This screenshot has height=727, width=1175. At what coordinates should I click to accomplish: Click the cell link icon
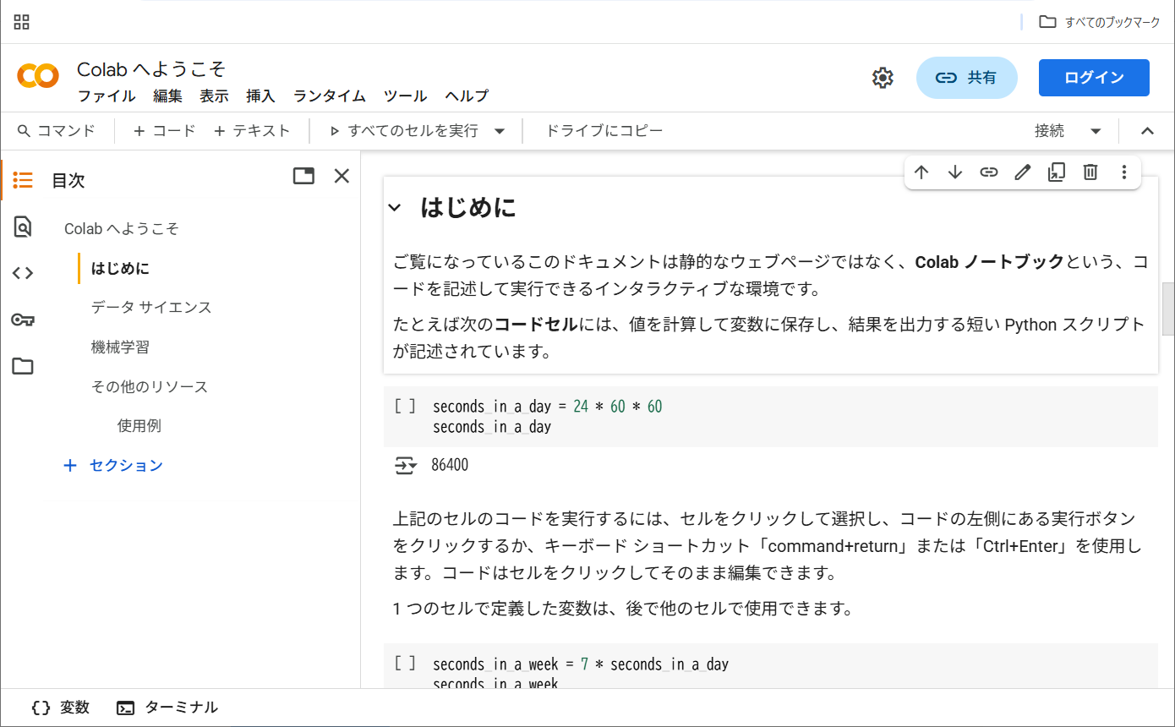pyautogui.click(x=989, y=172)
